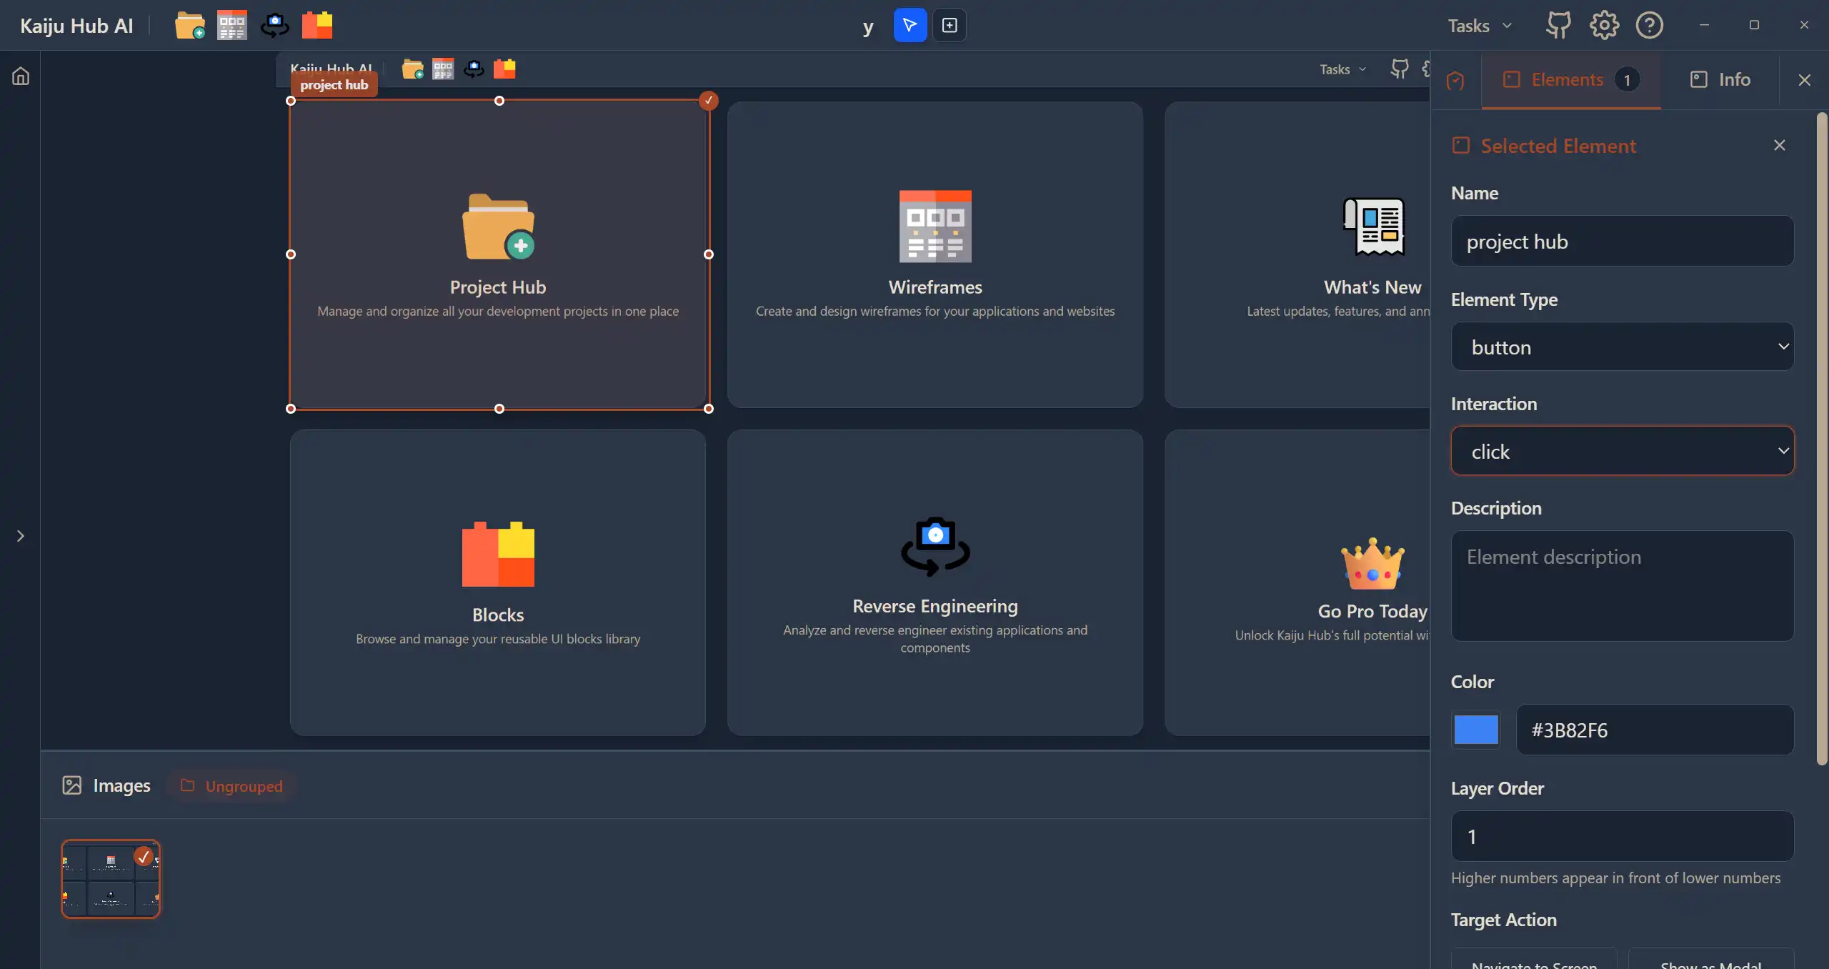The height and width of the screenshot is (969, 1829).
Task: Edit the Name field 'project hub'
Action: click(1623, 242)
